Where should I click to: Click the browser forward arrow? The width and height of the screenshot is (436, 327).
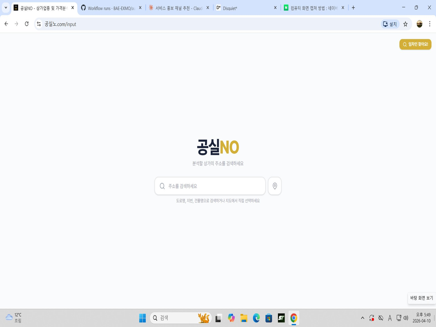(x=16, y=24)
